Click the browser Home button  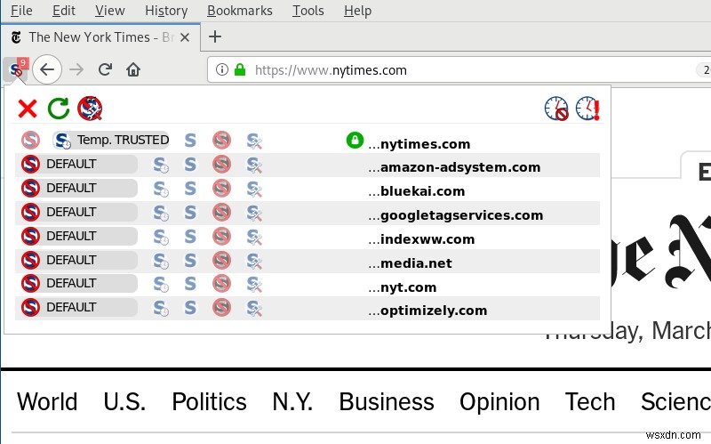point(133,69)
